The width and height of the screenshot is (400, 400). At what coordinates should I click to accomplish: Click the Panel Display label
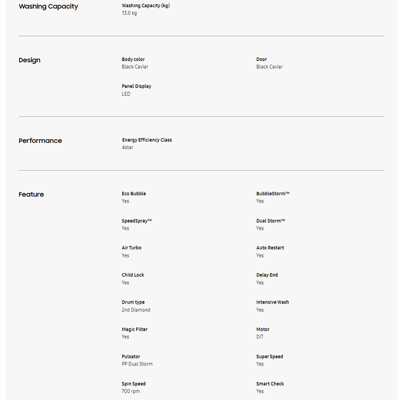[x=136, y=86]
